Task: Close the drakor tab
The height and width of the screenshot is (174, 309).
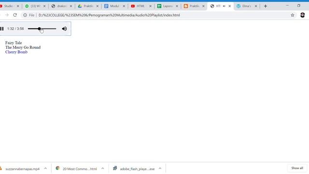Action: pyautogui.click(x=71, y=6)
